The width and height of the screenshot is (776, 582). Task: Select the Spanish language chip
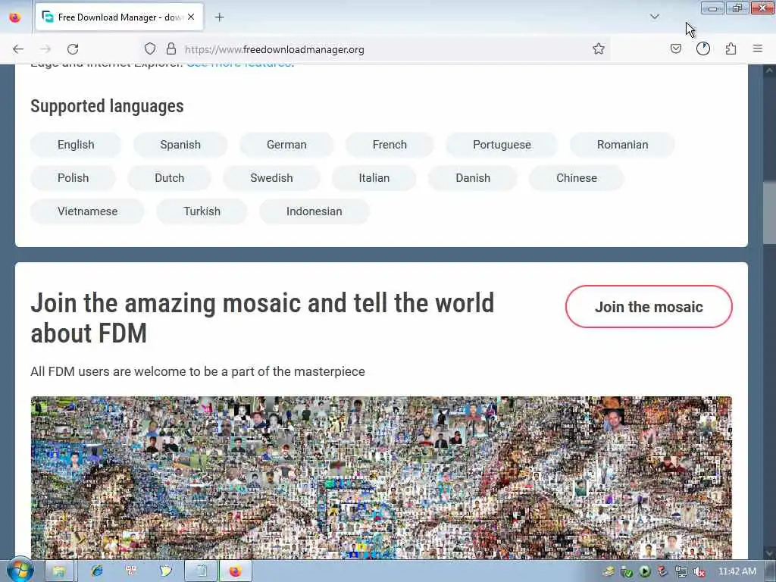click(180, 145)
